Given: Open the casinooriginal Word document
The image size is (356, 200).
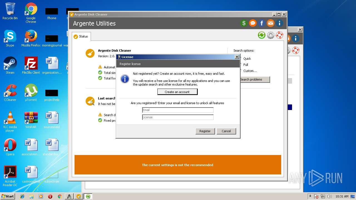Looking at the screenshot, I should [x=31, y=174].
